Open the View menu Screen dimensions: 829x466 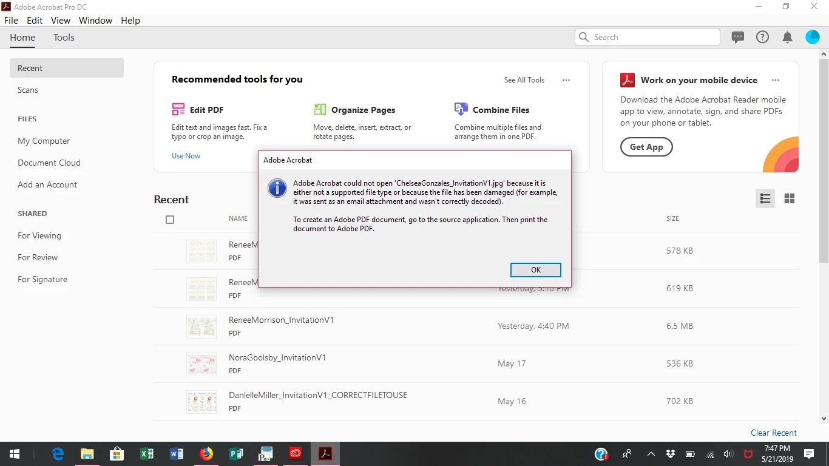pyautogui.click(x=61, y=20)
